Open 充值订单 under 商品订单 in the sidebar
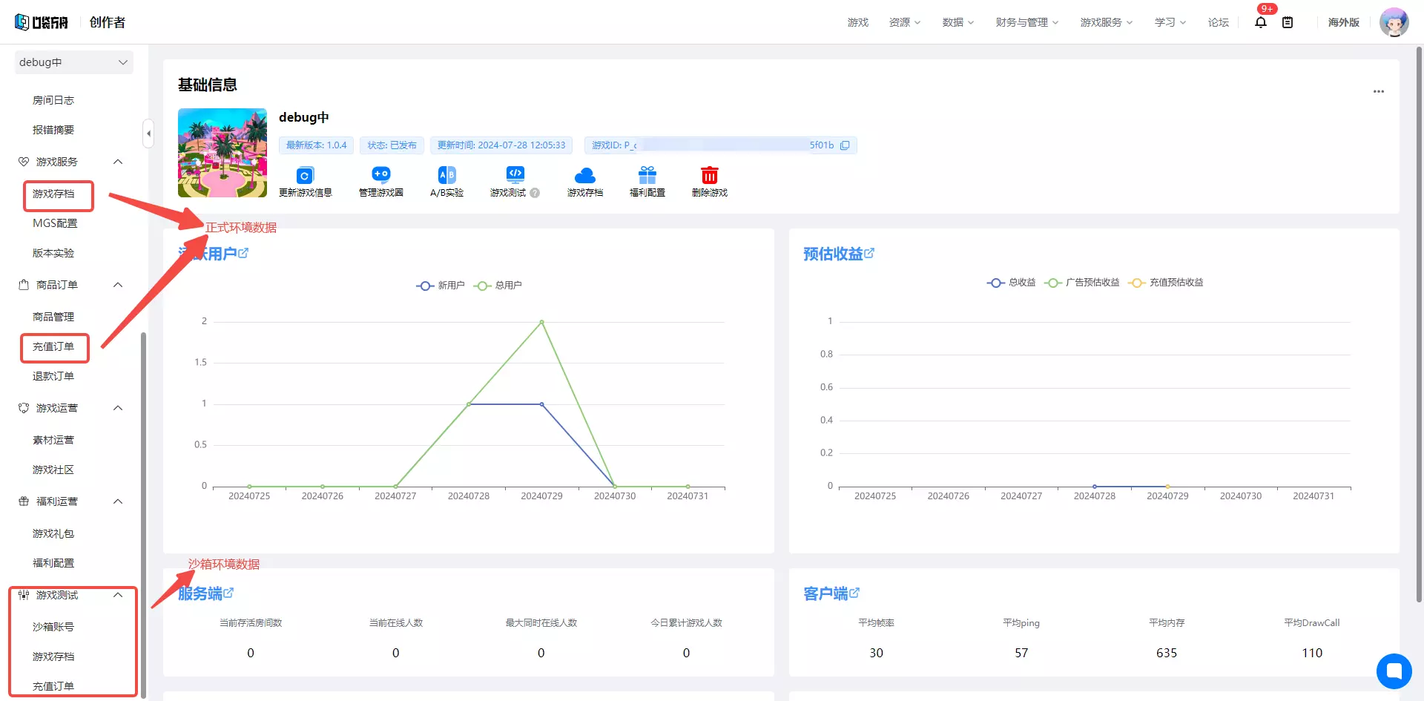 [53, 346]
